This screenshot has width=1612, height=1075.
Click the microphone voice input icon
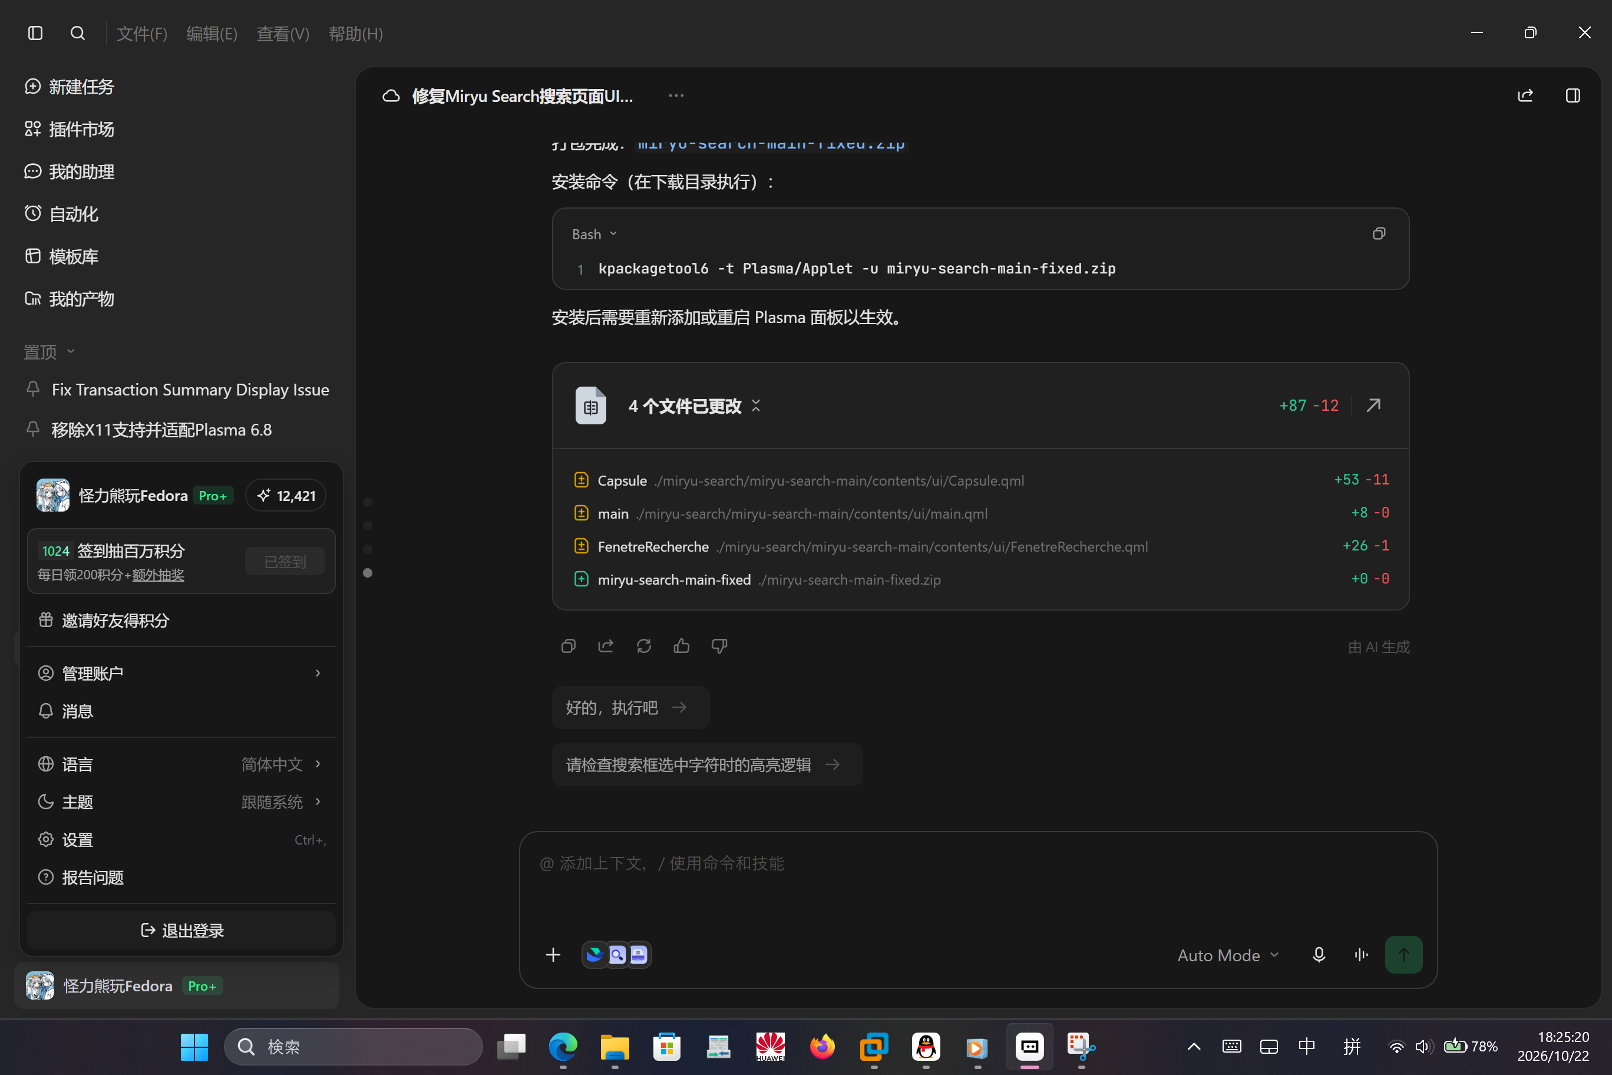(1319, 954)
